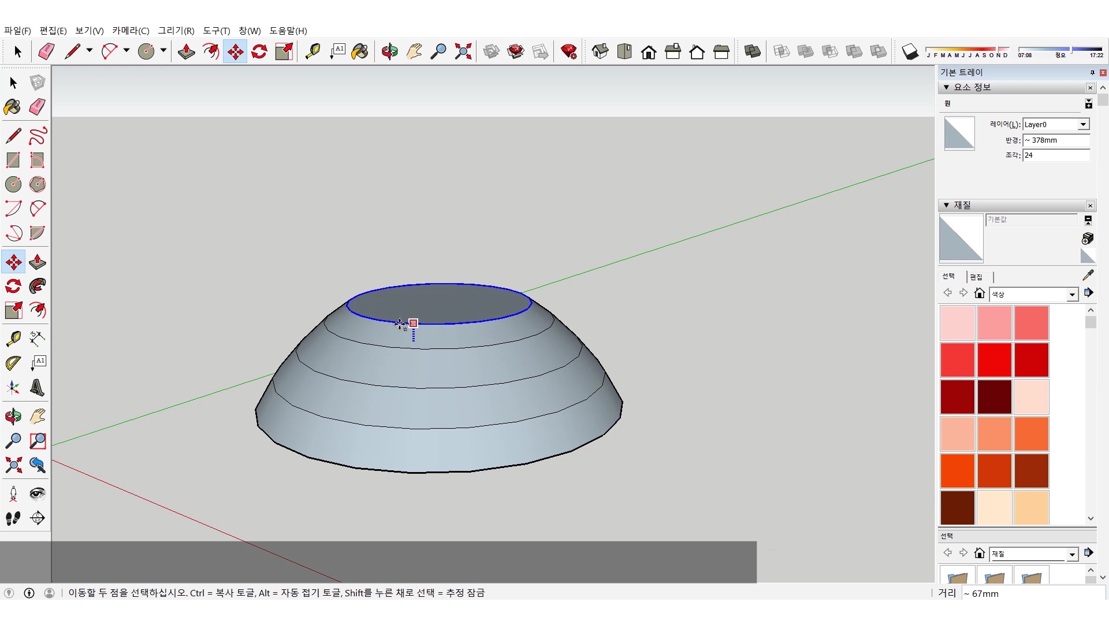Open the 카메라(C) menu
The width and height of the screenshot is (1109, 624).
pyautogui.click(x=131, y=31)
